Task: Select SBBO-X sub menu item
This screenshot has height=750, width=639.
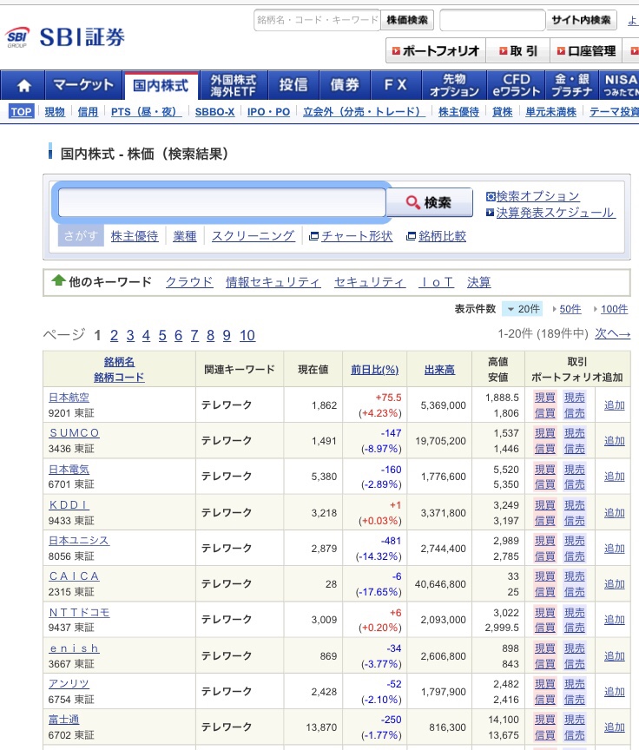Action: 214,112
